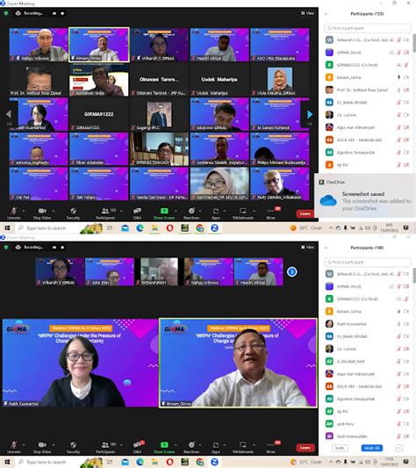Open More menu in upper Zoom toolbar
The width and height of the screenshot is (416, 468).
pos(270,212)
